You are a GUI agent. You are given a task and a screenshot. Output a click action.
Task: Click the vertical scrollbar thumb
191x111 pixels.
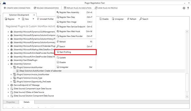point(187,82)
